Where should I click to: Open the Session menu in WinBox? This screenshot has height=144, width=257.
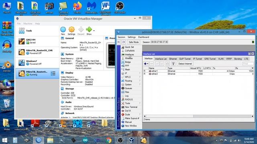click(x=121, y=37)
